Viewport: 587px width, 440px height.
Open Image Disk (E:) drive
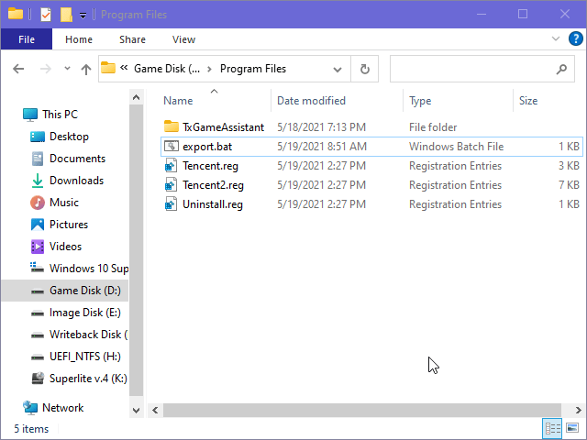75,313
